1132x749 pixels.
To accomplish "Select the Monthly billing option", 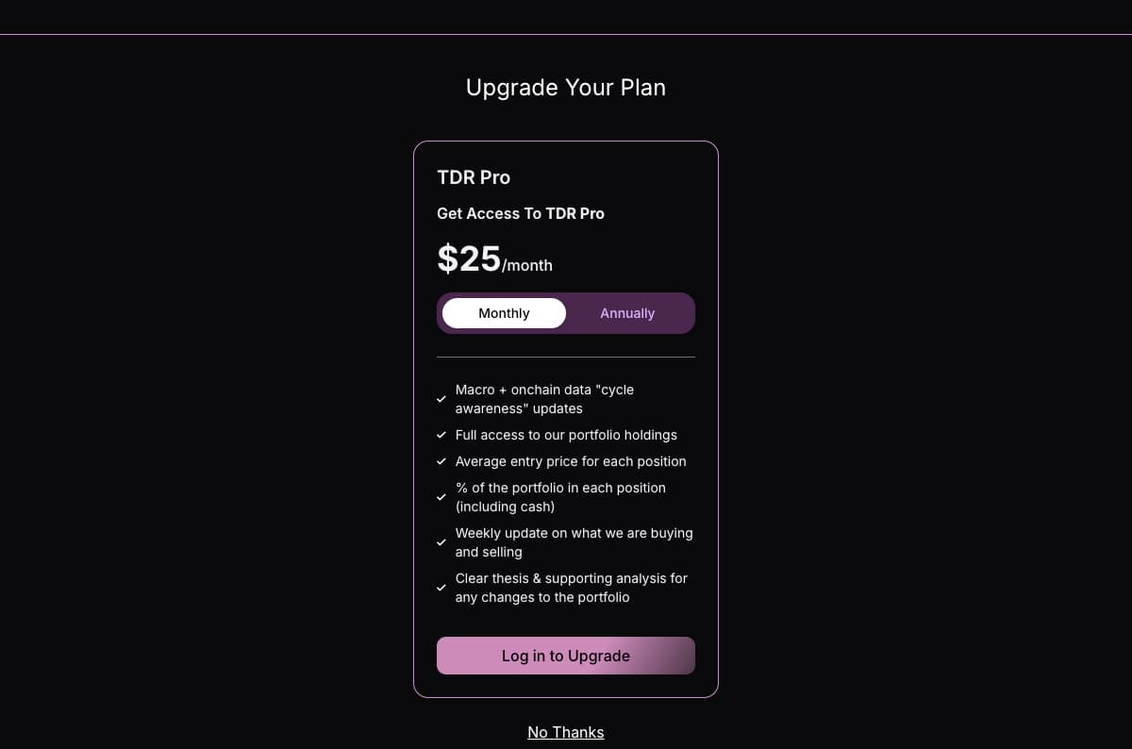I will (504, 312).
